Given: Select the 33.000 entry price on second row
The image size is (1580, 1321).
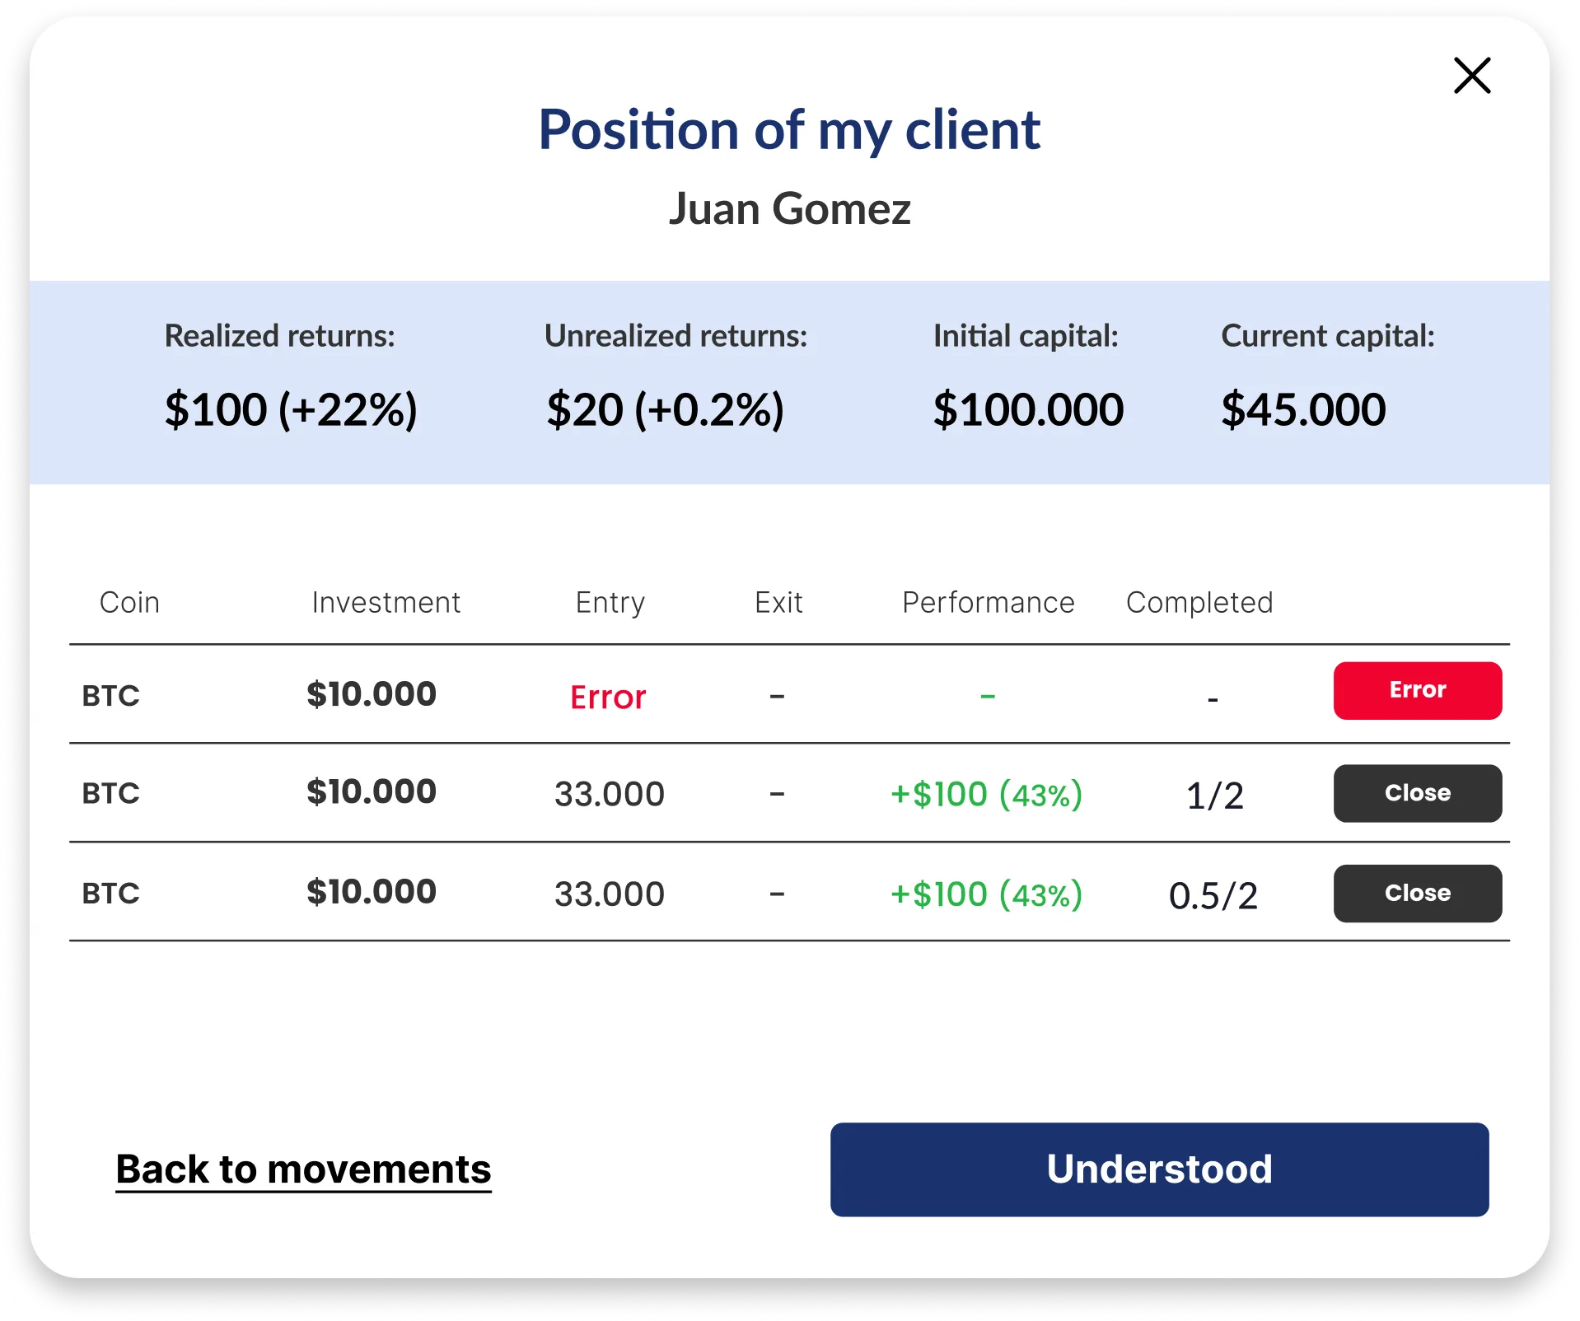Looking at the screenshot, I should (x=610, y=793).
